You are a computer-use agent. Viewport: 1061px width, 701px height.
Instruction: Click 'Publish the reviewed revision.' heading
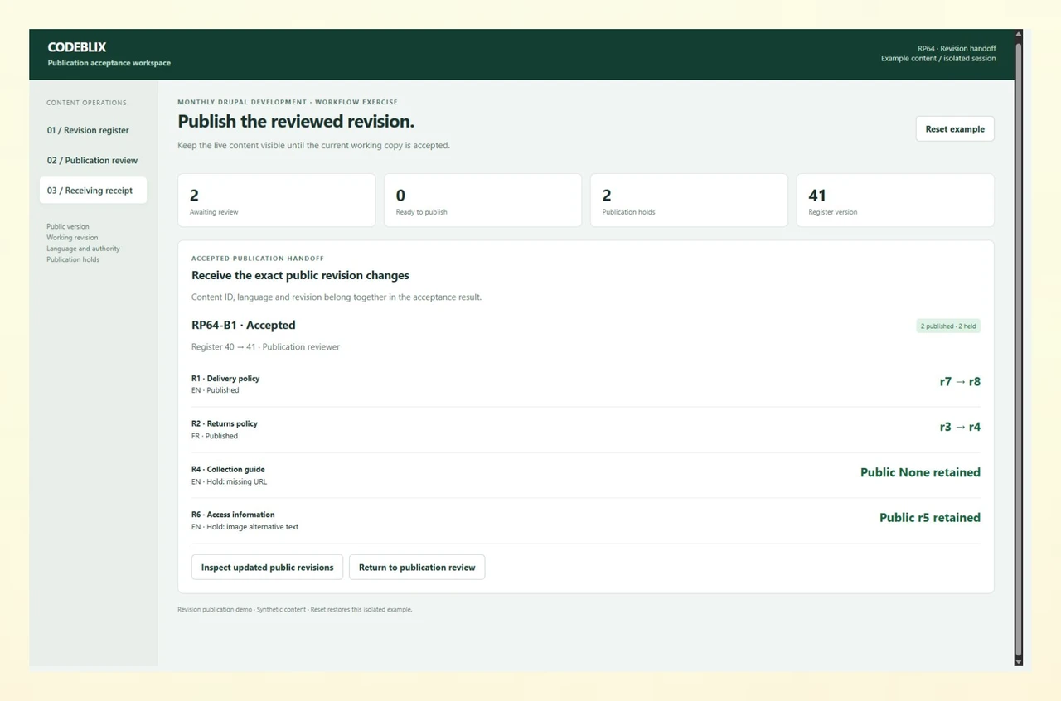coord(296,122)
